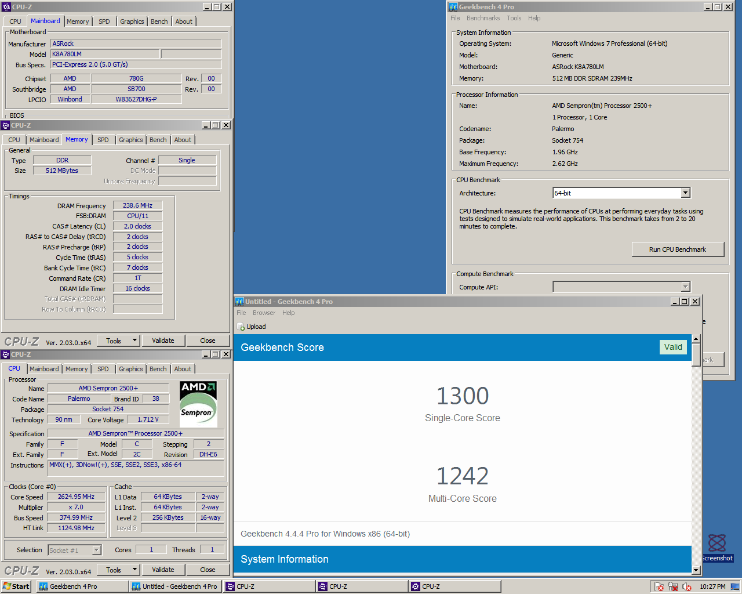Click the green Valid badge

673,347
